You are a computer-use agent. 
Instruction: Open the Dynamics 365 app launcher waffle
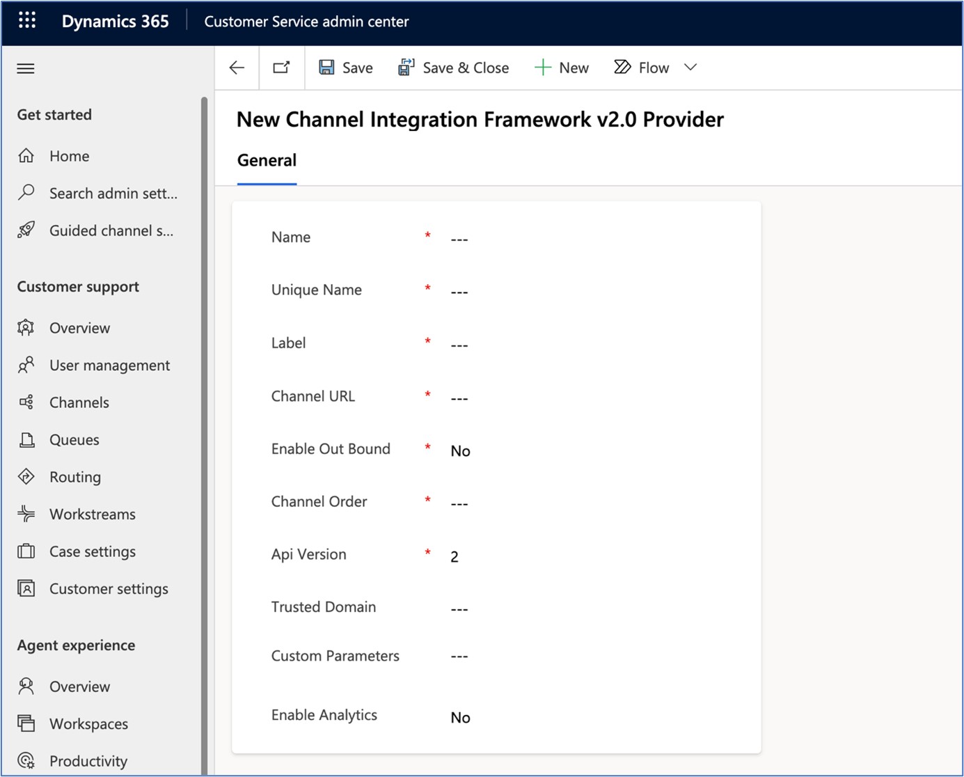pos(27,21)
